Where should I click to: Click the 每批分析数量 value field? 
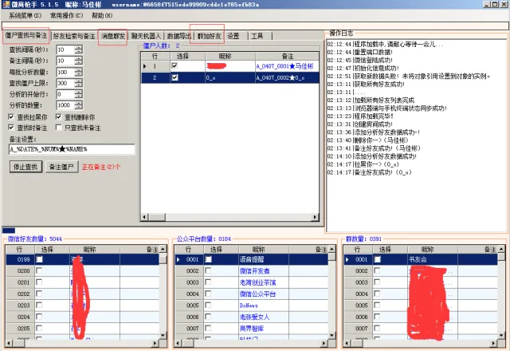pyautogui.click(x=65, y=72)
